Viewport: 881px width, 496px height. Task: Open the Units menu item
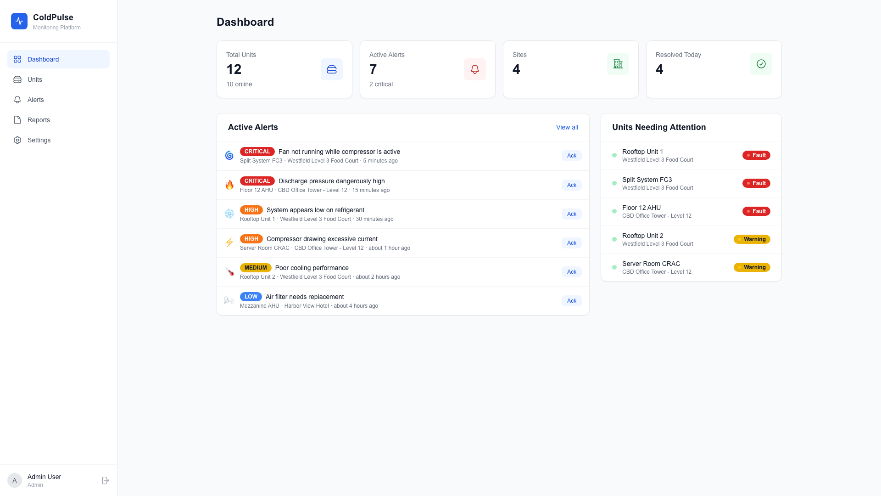[58, 79]
